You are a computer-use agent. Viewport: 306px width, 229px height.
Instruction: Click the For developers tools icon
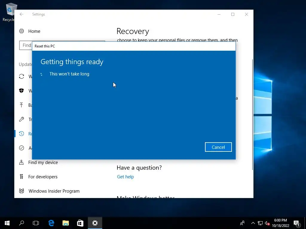pos(22,177)
